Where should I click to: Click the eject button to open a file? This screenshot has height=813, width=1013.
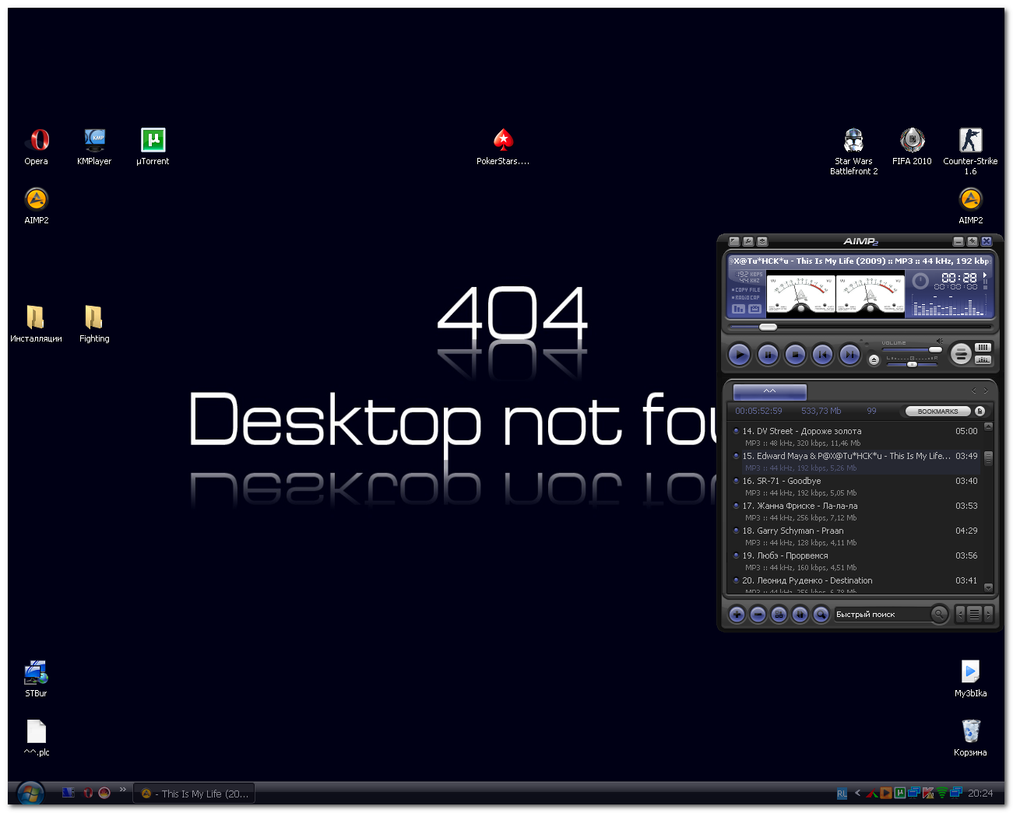point(874,359)
